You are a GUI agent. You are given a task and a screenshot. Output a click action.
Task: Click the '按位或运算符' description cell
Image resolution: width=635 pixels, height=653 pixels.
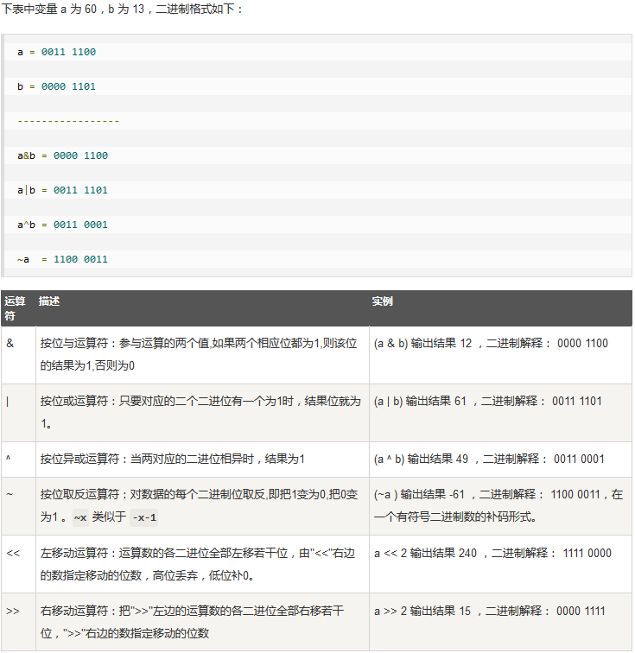(x=202, y=413)
